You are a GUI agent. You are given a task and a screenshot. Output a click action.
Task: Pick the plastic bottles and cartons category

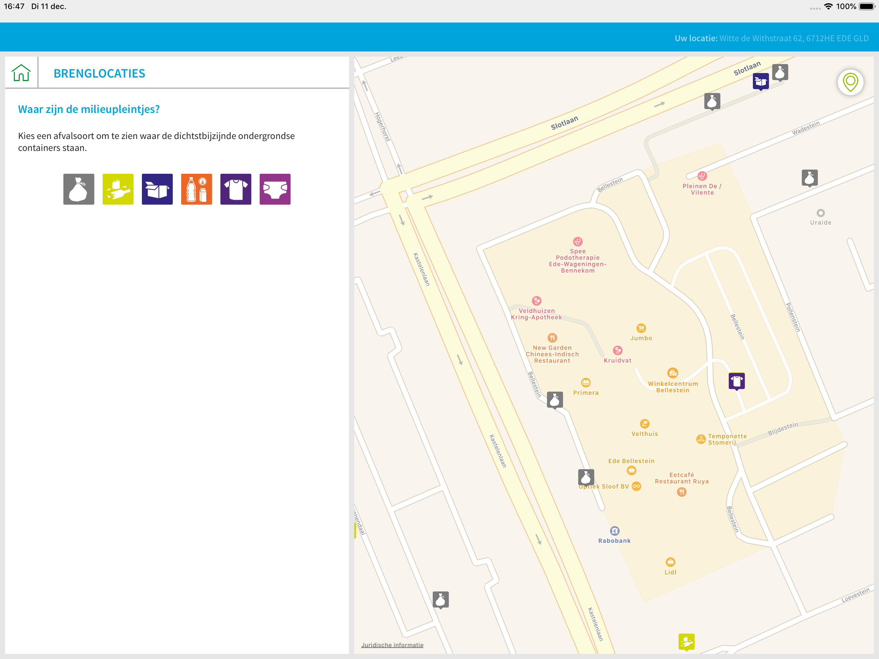pyautogui.click(x=197, y=189)
